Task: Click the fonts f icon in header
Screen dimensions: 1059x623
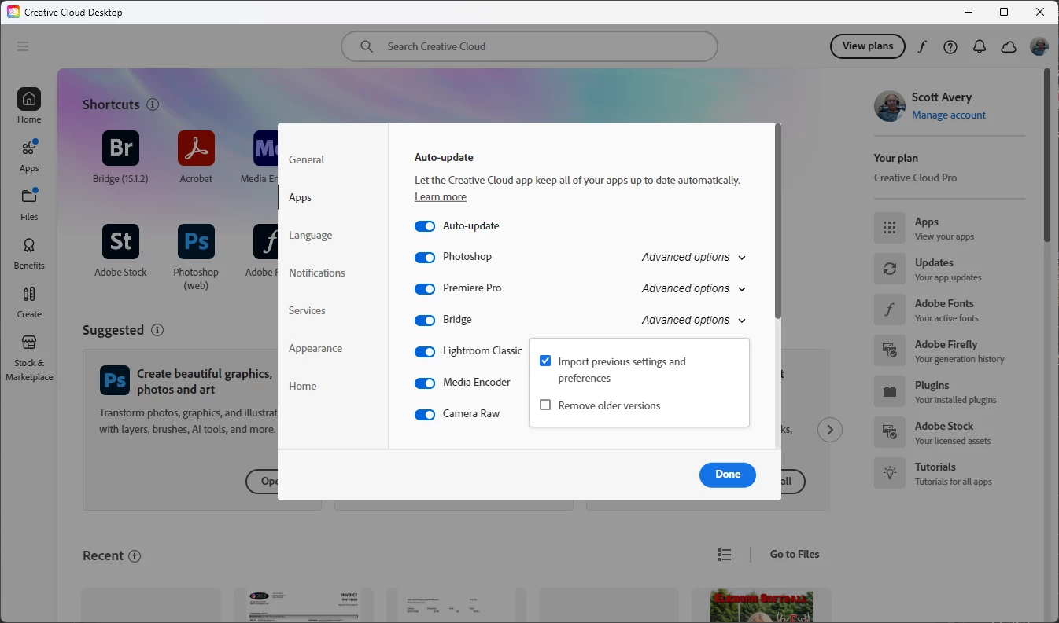Action: 922,46
